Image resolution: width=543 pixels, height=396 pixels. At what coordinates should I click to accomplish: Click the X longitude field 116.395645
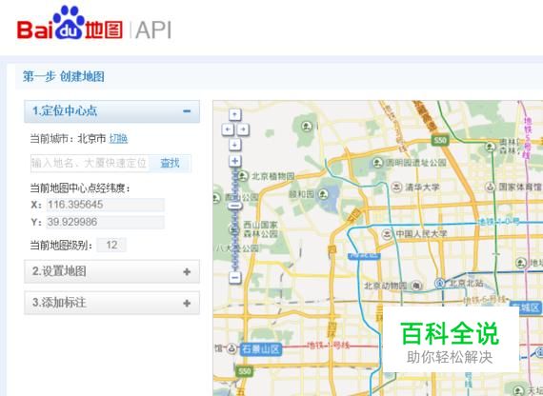coord(106,205)
